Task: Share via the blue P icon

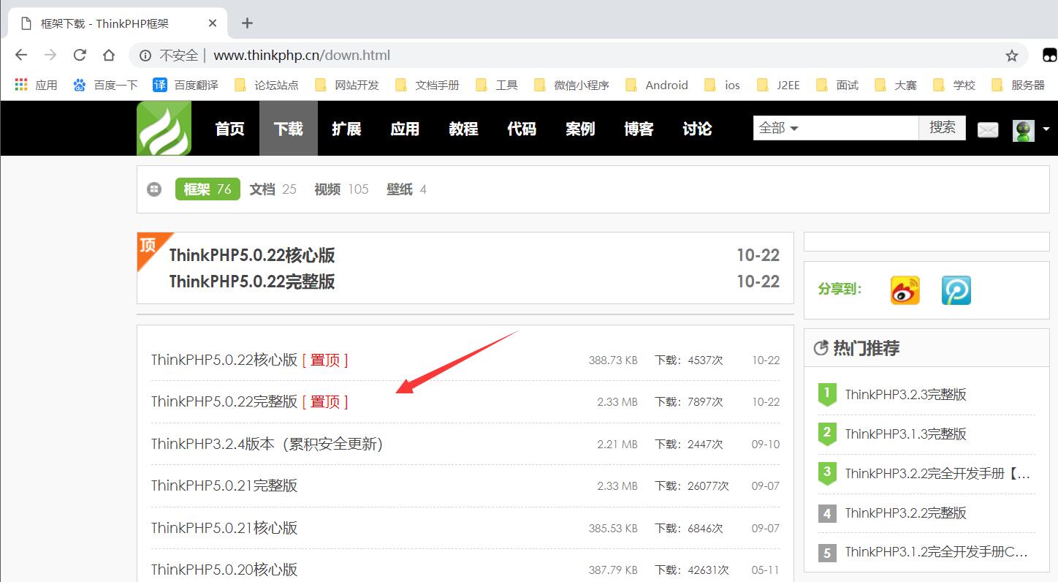Action: 956,290
